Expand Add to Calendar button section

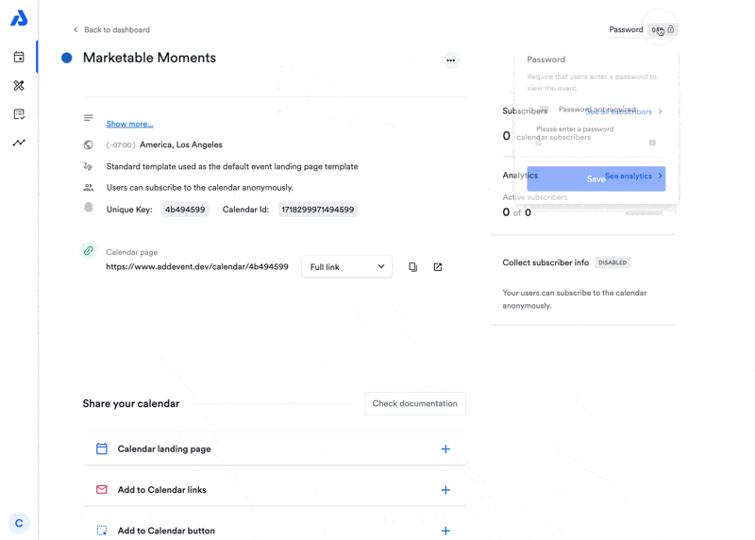pos(445,531)
